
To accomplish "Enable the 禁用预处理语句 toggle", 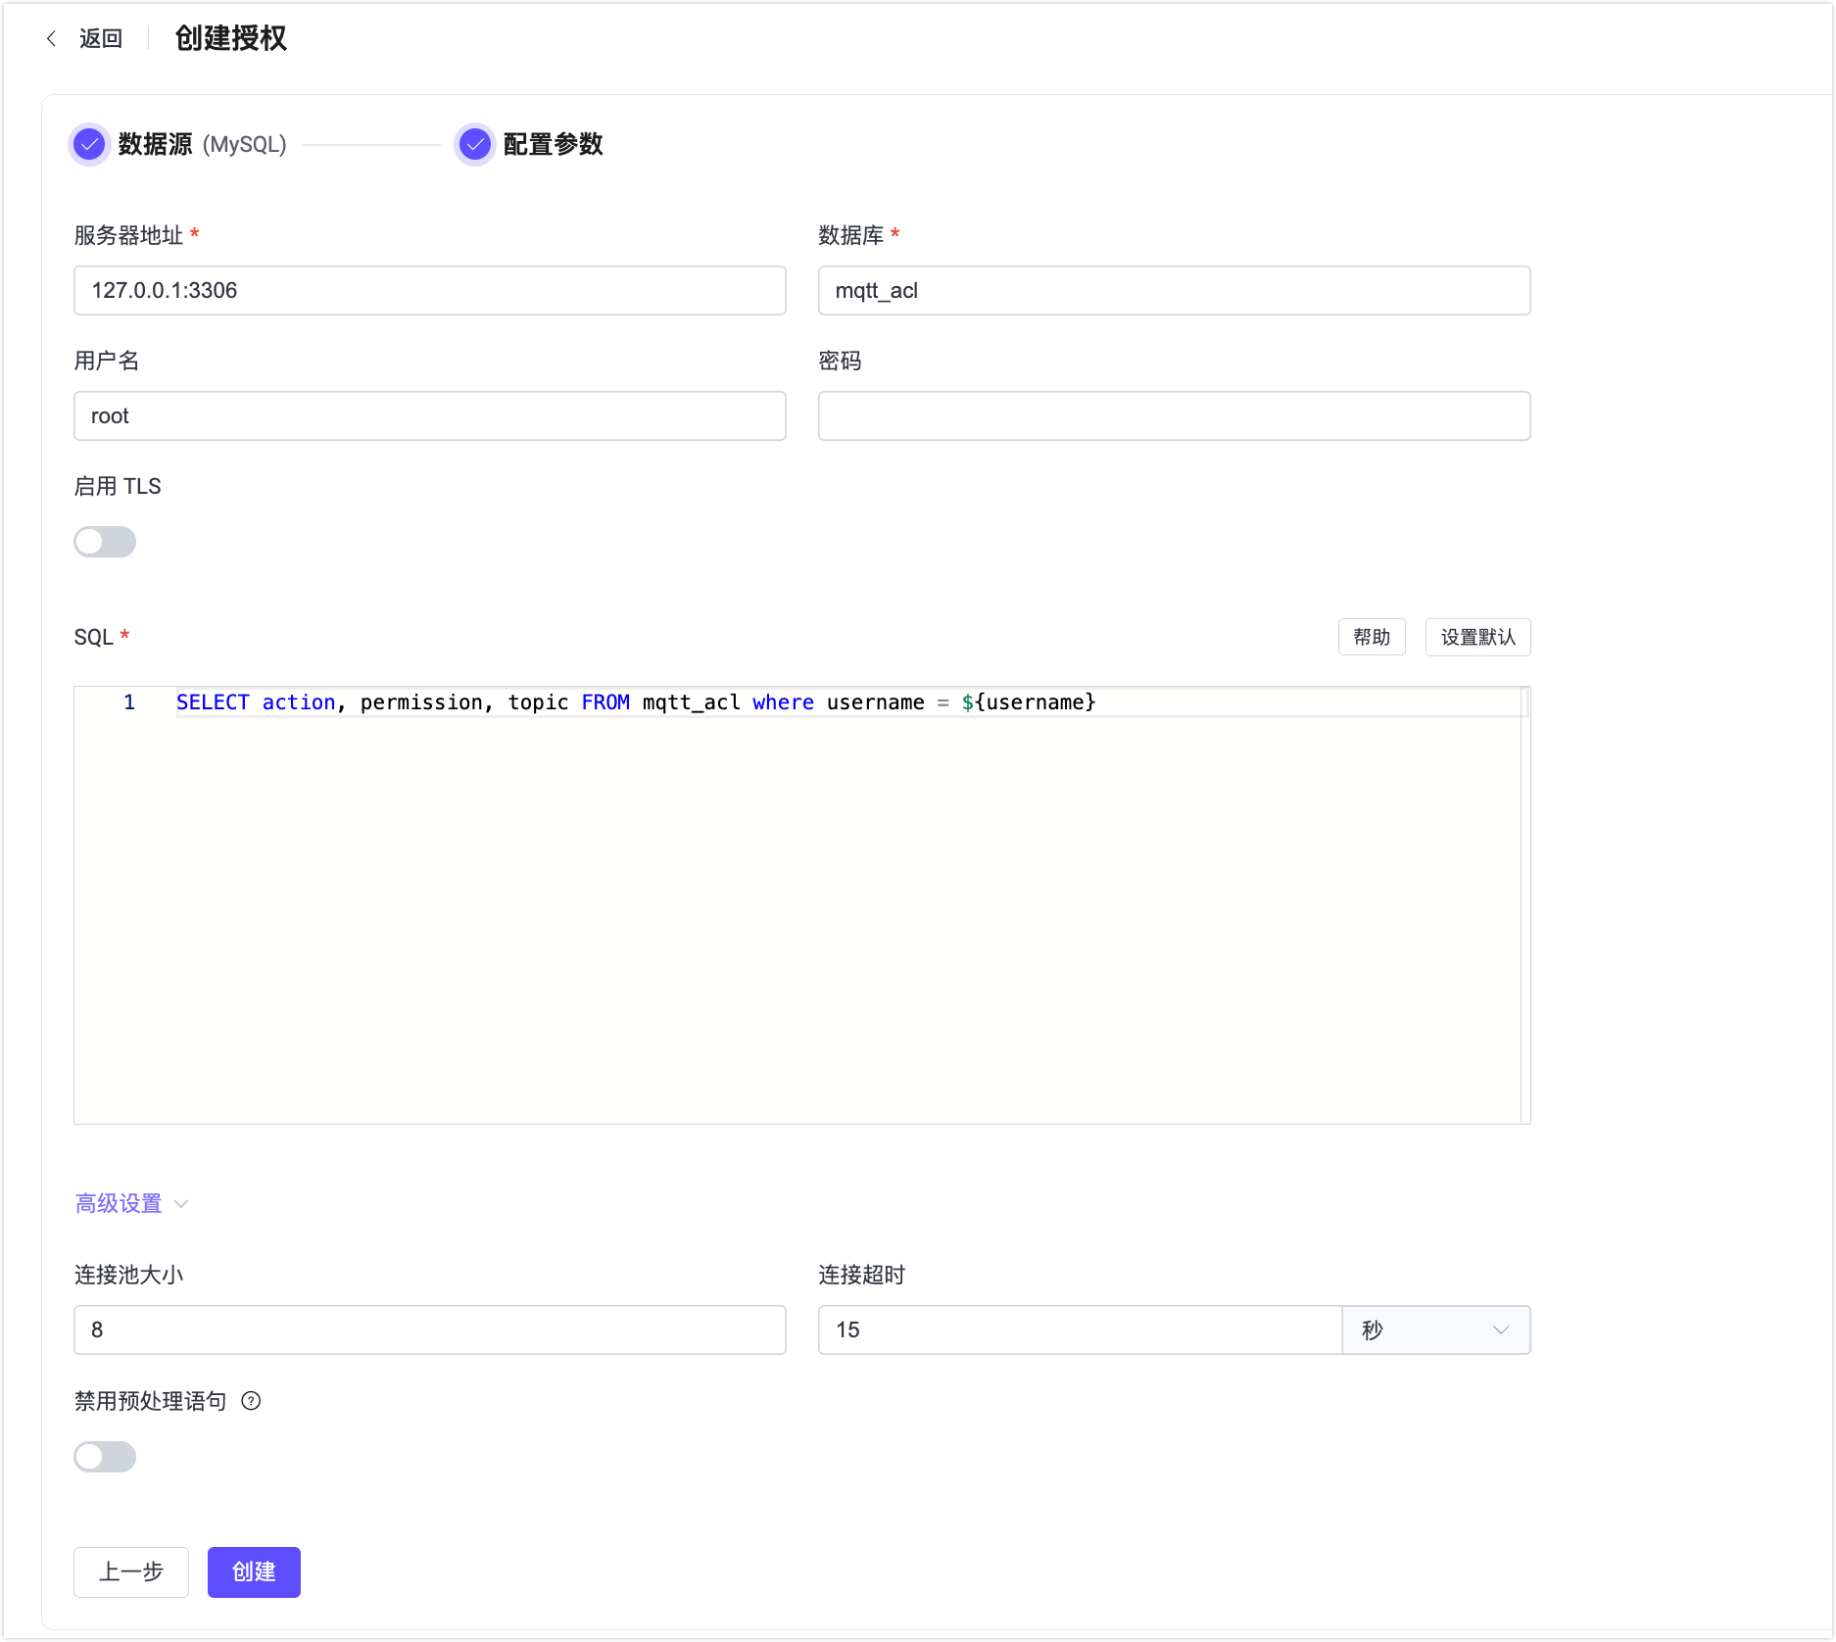I will tap(105, 1457).
